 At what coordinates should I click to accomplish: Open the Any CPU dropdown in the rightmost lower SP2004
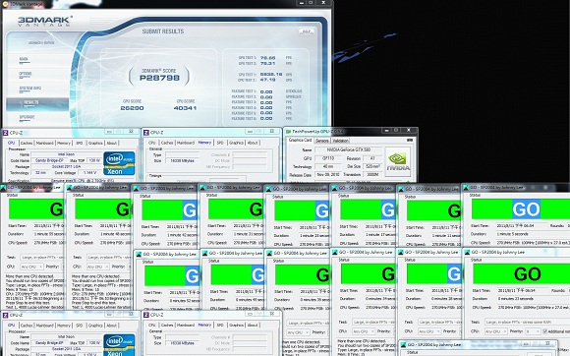pyautogui.click(x=495, y=331)
